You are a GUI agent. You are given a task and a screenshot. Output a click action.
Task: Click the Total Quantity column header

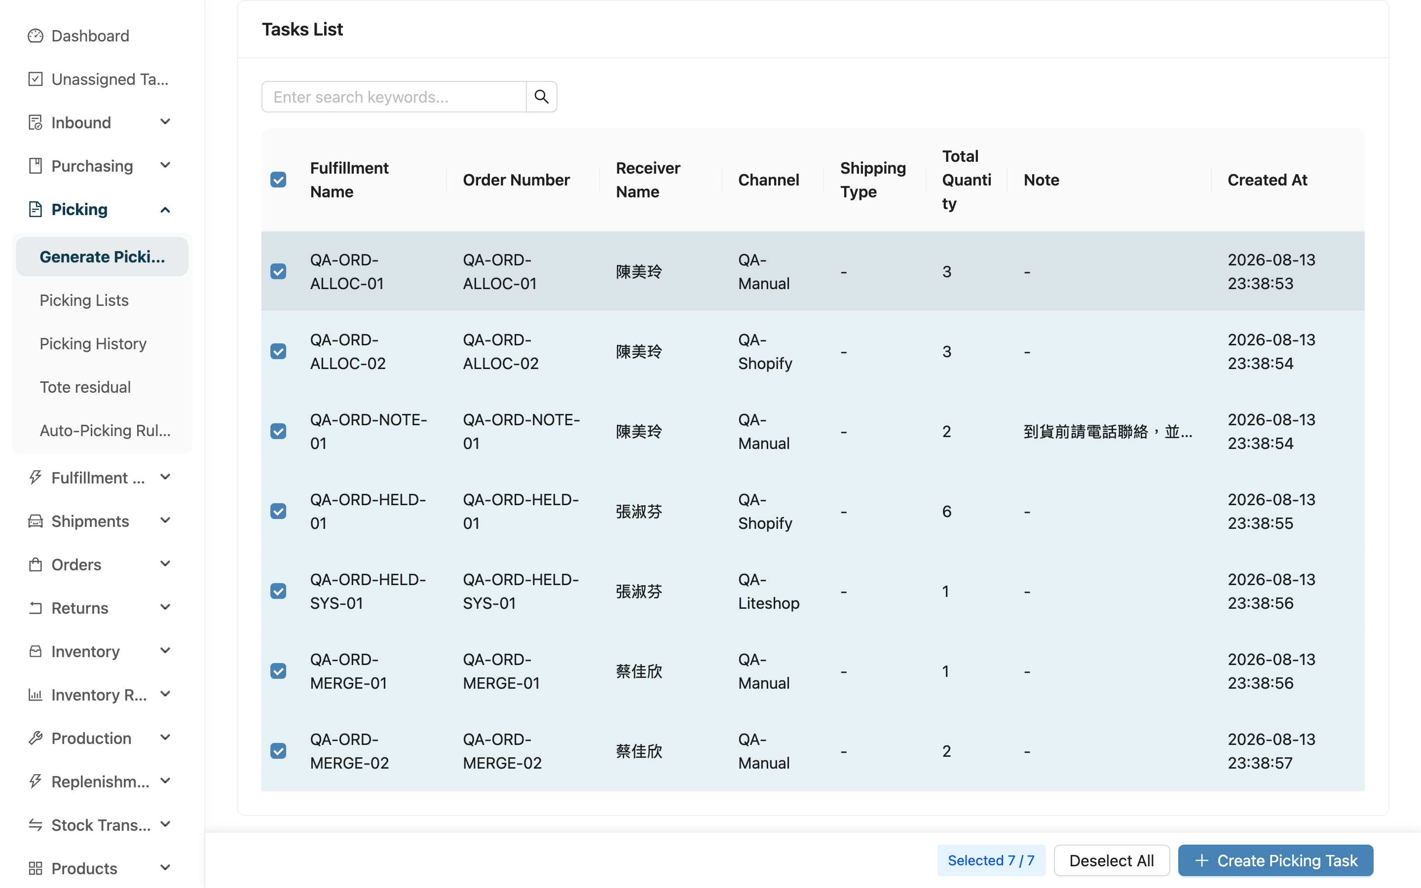pyautogui.click(x=967, y=180)
